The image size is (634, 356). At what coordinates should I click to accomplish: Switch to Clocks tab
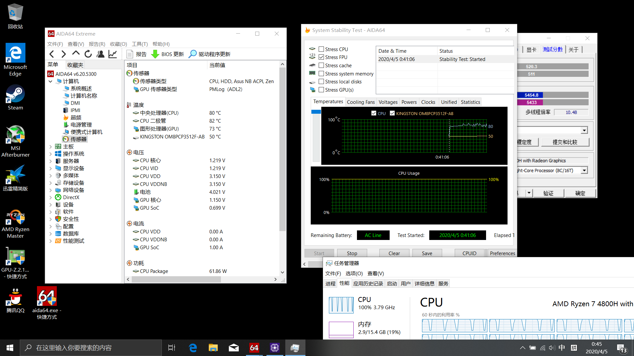coord(428,102)
